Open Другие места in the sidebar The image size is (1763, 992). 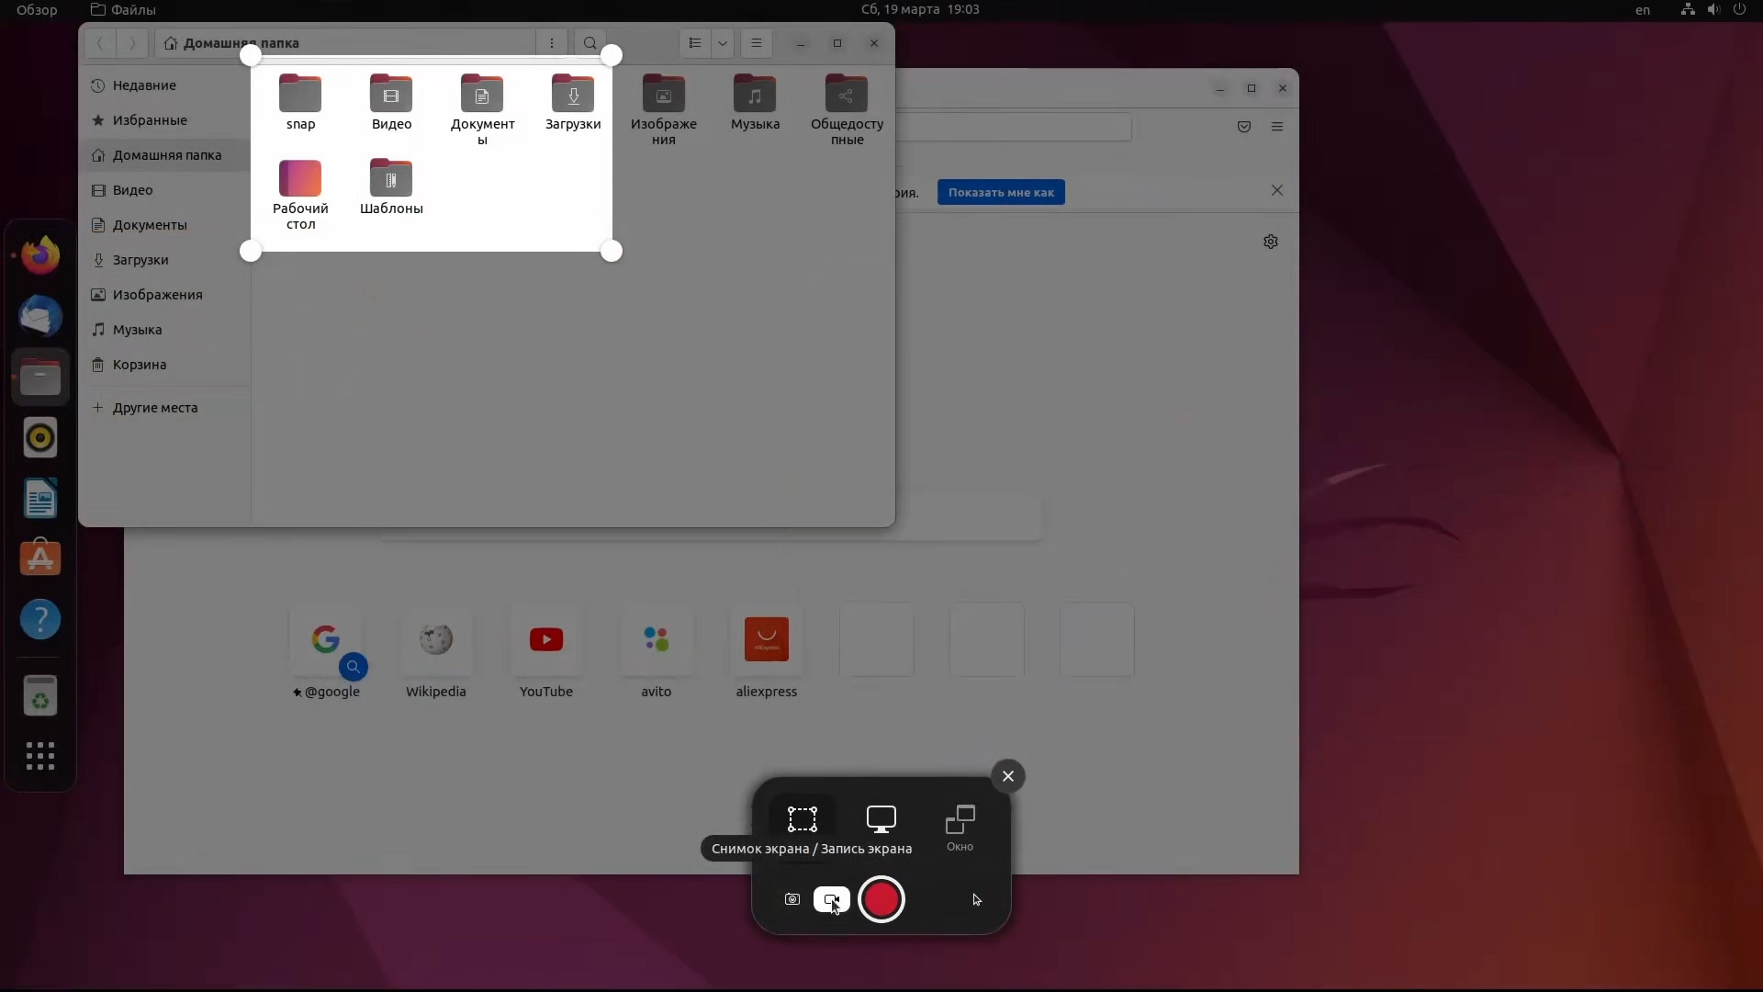tap(164, 408)
